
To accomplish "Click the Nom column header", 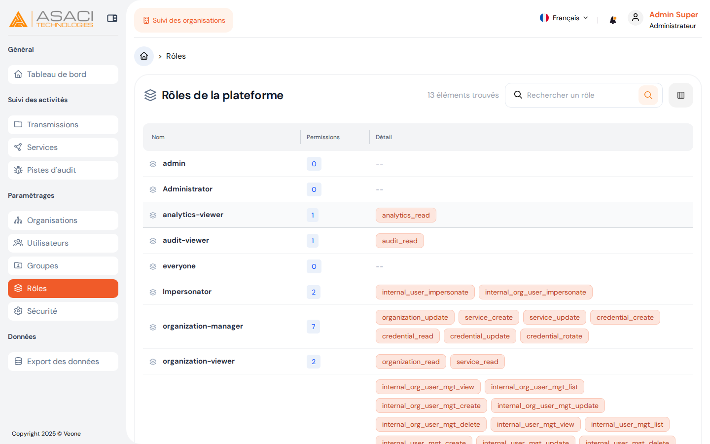I will [x=158, y=137].
